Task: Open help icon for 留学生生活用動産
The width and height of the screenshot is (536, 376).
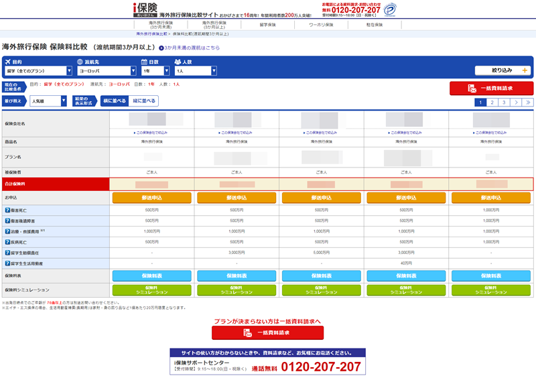Action: [7, 263]
